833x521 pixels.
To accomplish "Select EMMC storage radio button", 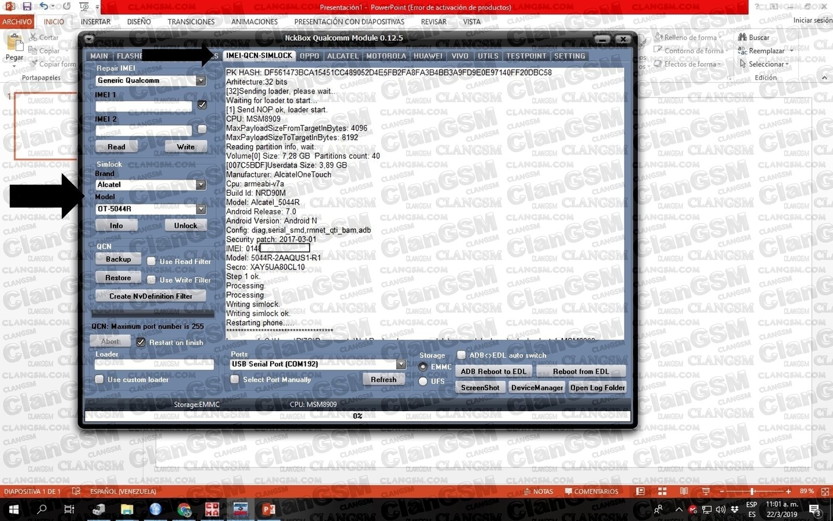I will point(423,367).
